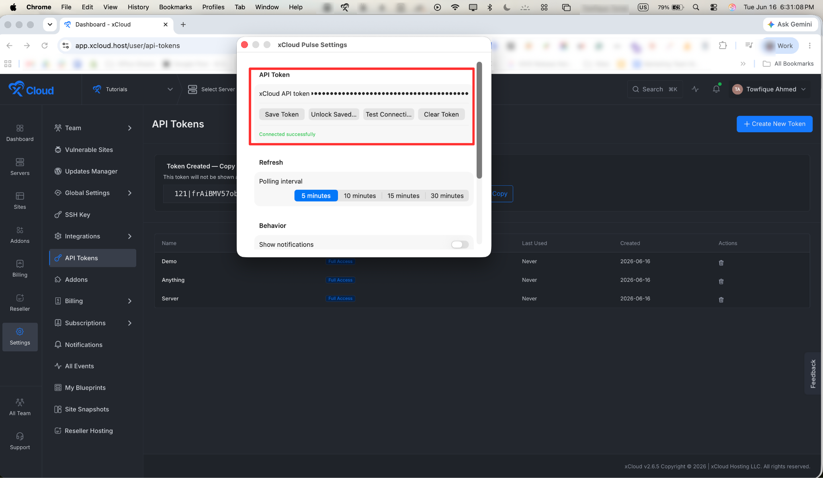Open All Bookmarks folder
Screen dimensions: 823x478
pos(788,64)
